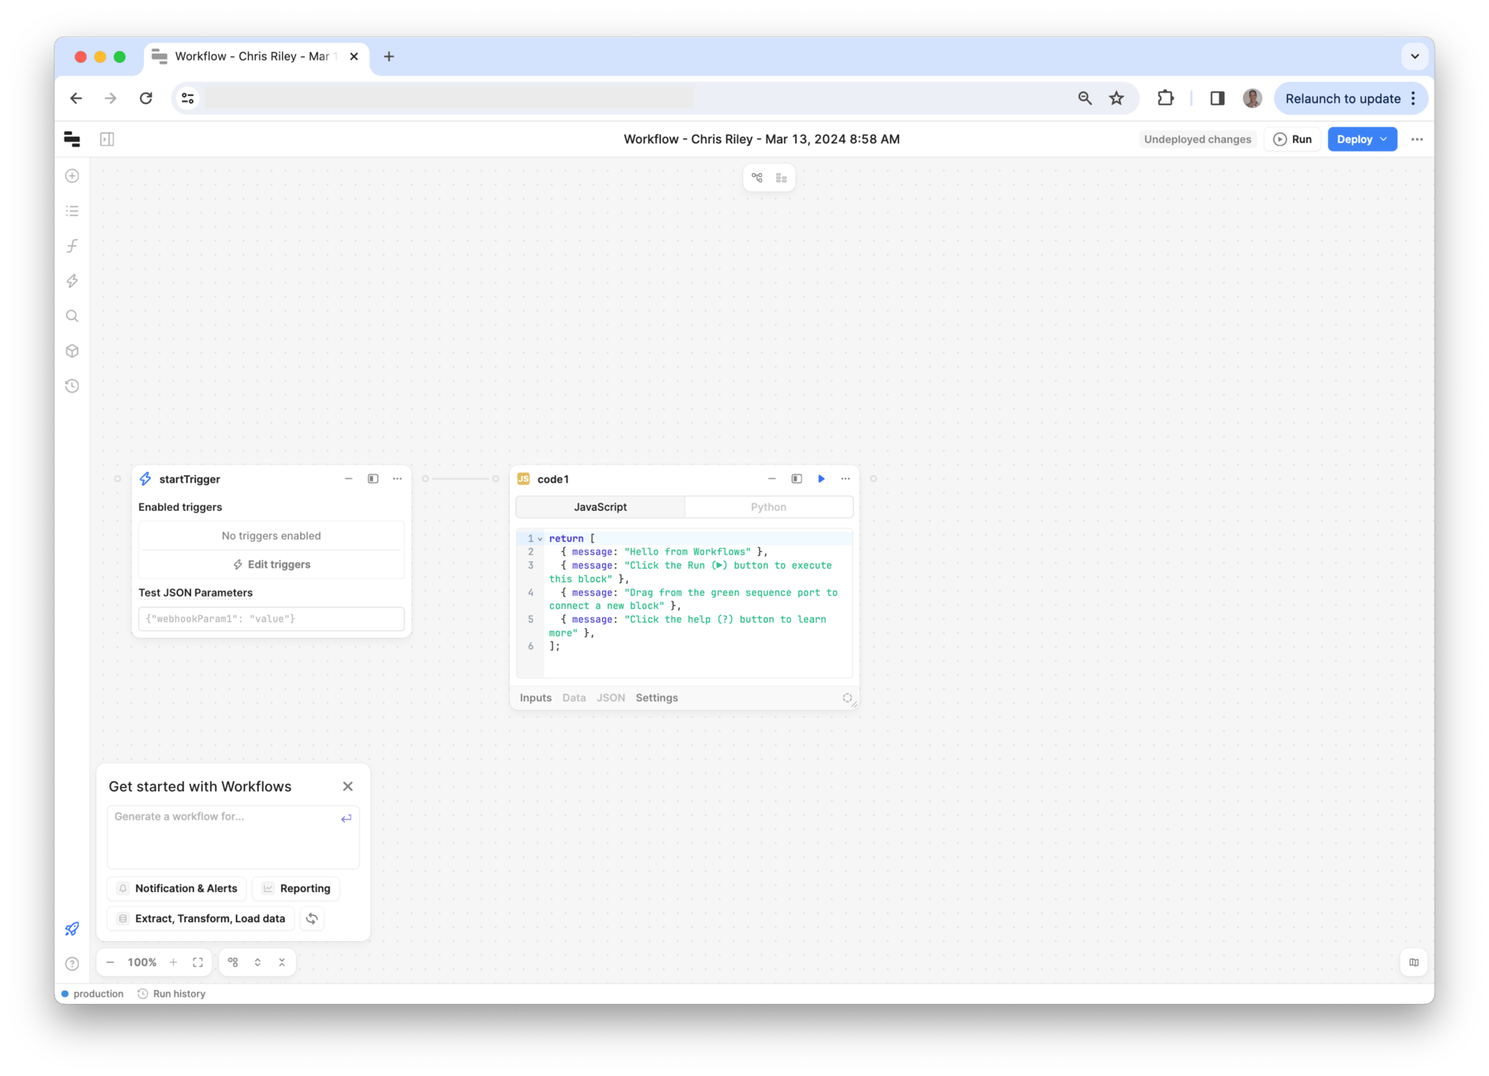Focus the Test JSON Parameters input field
Screen dimensions: 1489x1076
(x=271, y=619)
